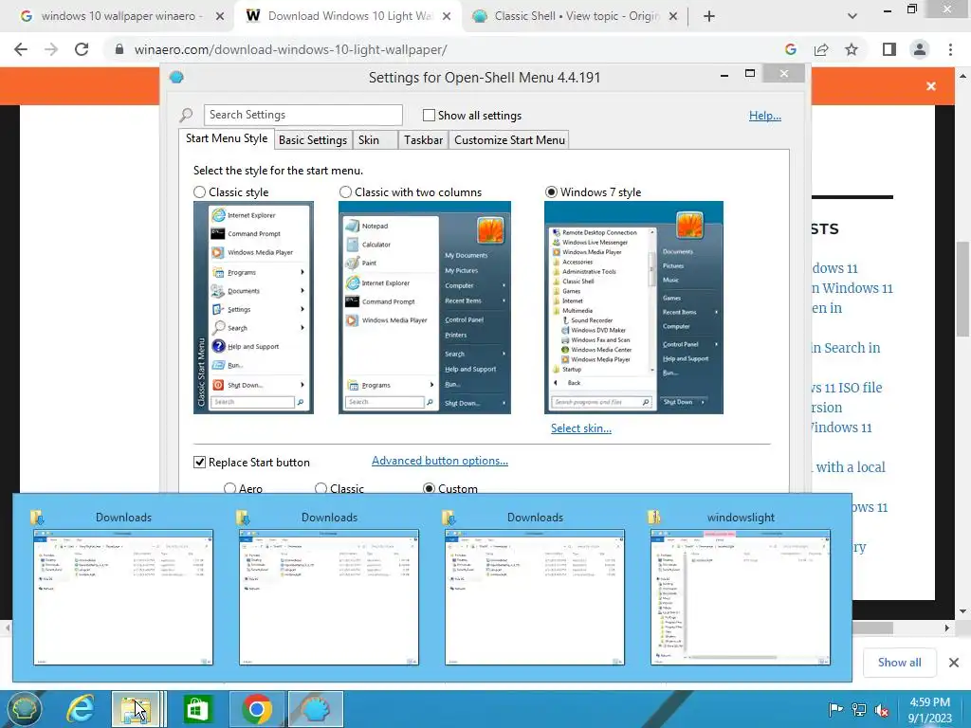Viewport: 971px width, 728px height.
Task: Open the Skin tab
Action: tap(376, 140)
